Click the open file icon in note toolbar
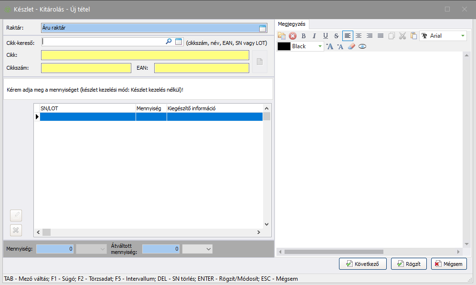The width and height of the screenshot is (476, 285). [x=282, y=36]
